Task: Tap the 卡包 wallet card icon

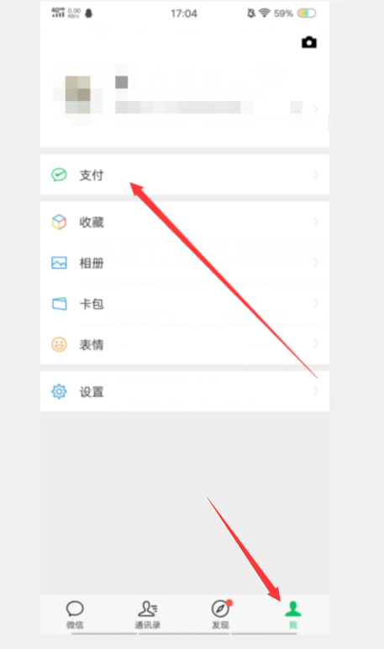Action: (x=59, y=303)
